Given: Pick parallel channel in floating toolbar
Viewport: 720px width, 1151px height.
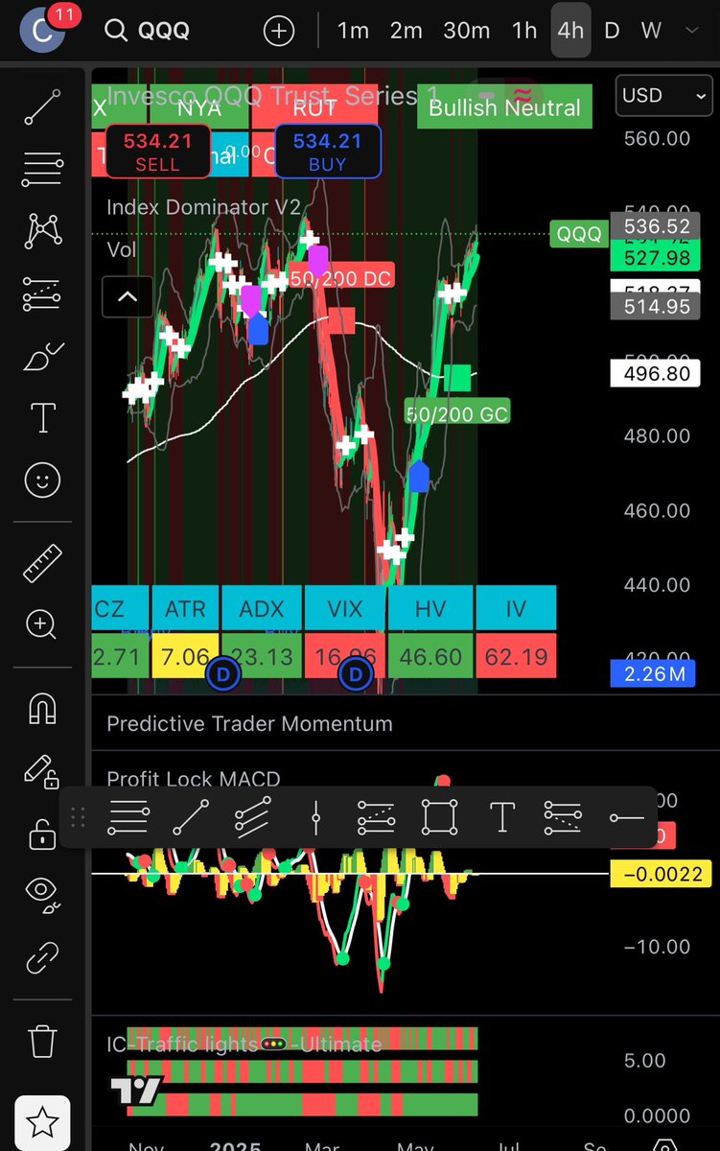Looking at the screenshot, I should pyautogui.click(x=253, y=818).
